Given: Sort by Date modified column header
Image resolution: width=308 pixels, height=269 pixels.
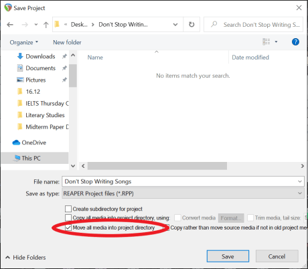Looking at the screenshot, I should tap(250, 58).
